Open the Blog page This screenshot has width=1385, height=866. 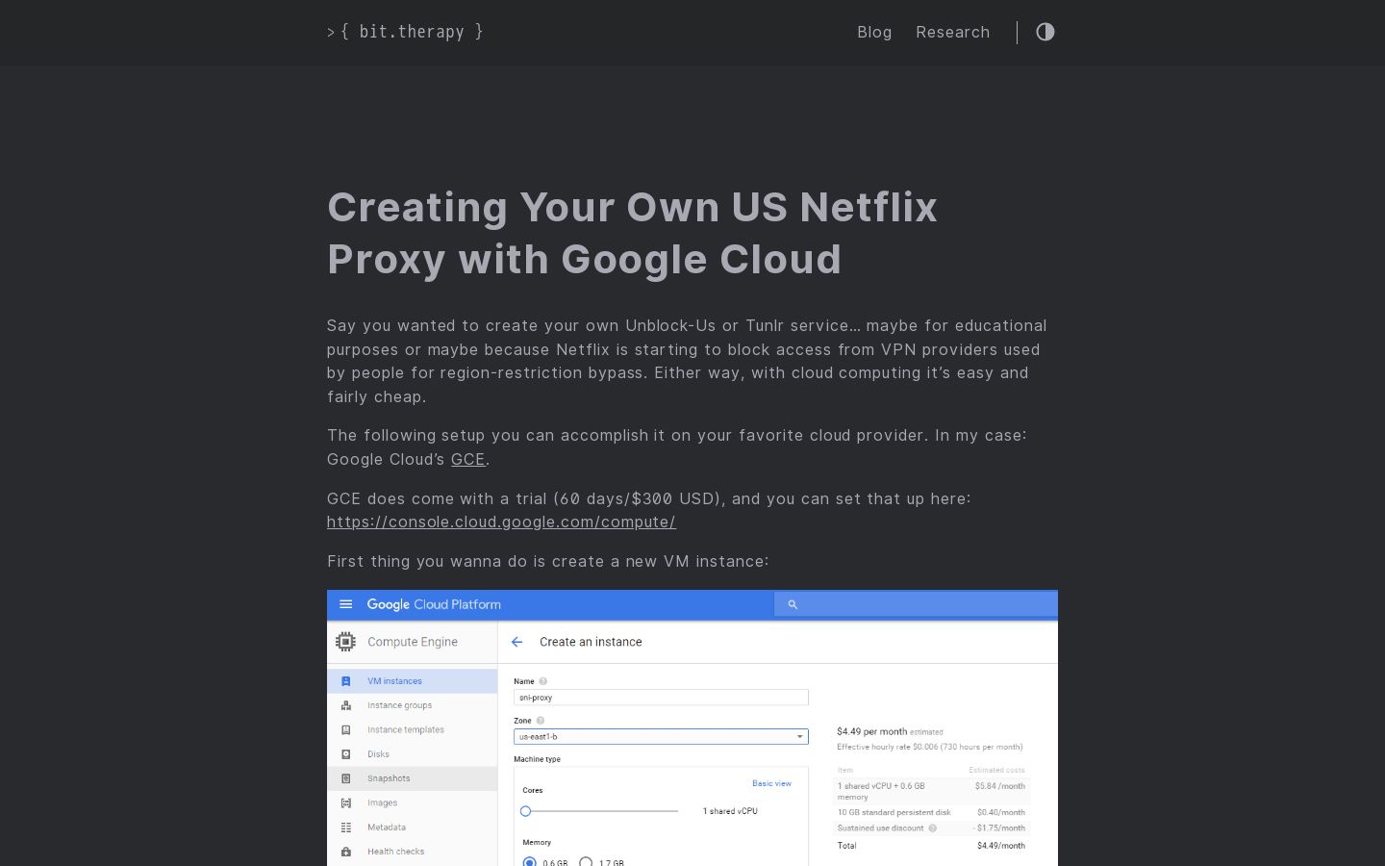point(874,32)
